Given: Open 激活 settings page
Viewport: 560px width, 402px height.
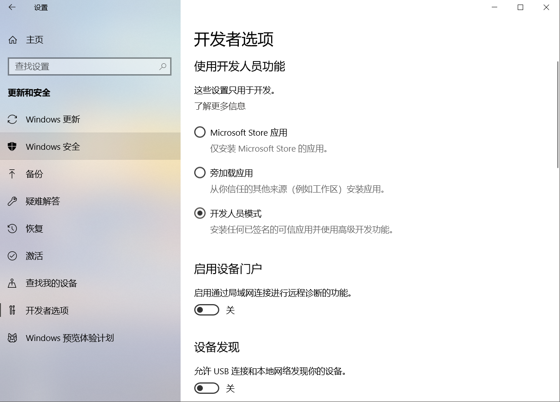Looking at the screenshot, I should pos(90,256).
